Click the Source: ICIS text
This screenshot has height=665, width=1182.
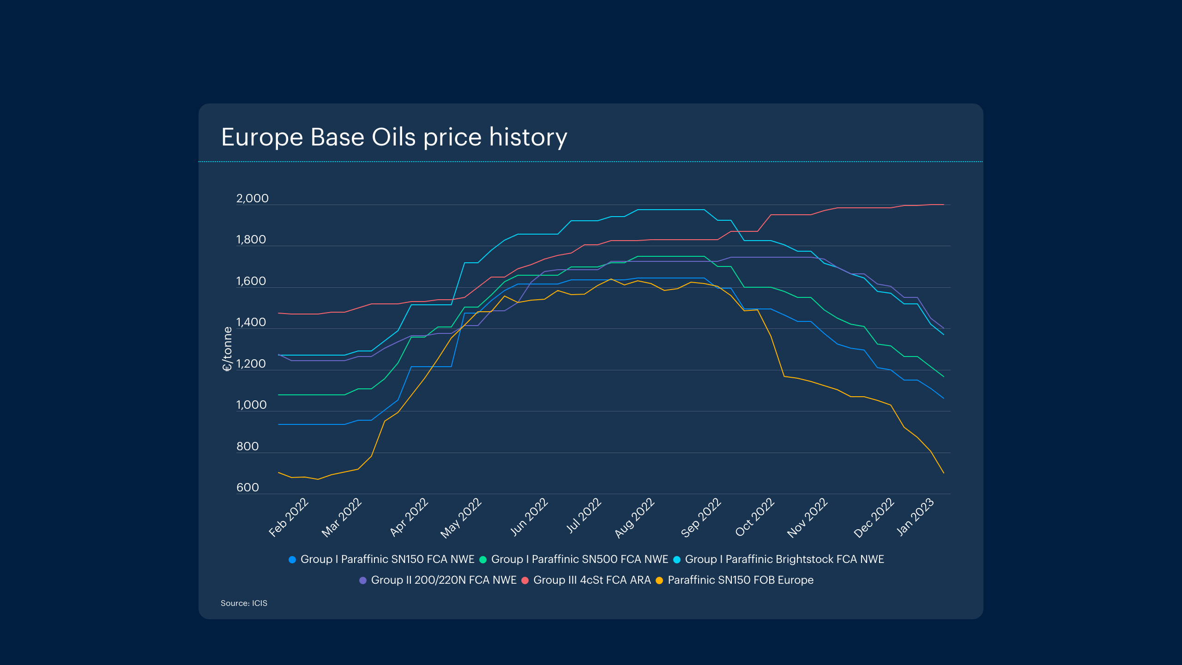pos(244,603)
